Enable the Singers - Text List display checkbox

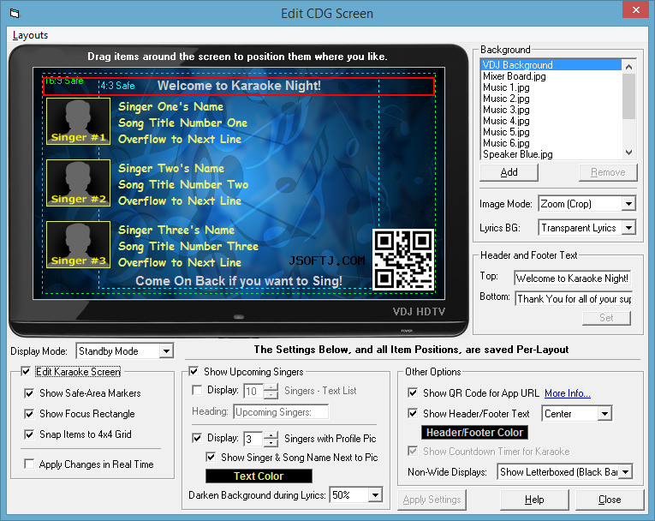(x=197, y=390)
